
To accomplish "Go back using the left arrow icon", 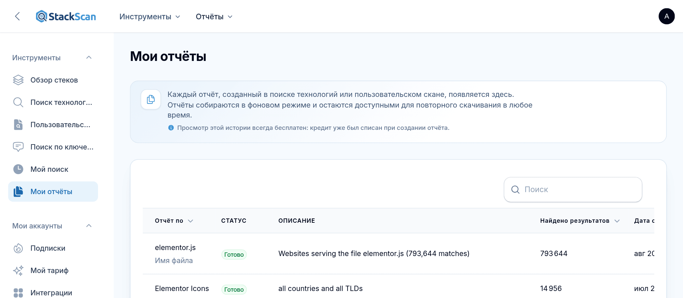I will [x=17, y=16].
